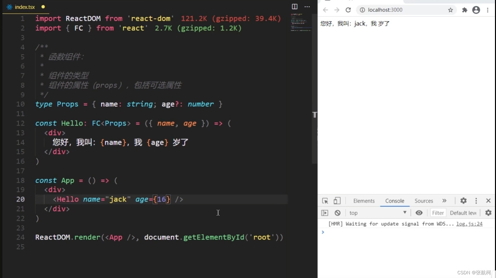Click the split editor icon
The height and width of the screenshot is (278, 496).
click(x=295, y=6)
